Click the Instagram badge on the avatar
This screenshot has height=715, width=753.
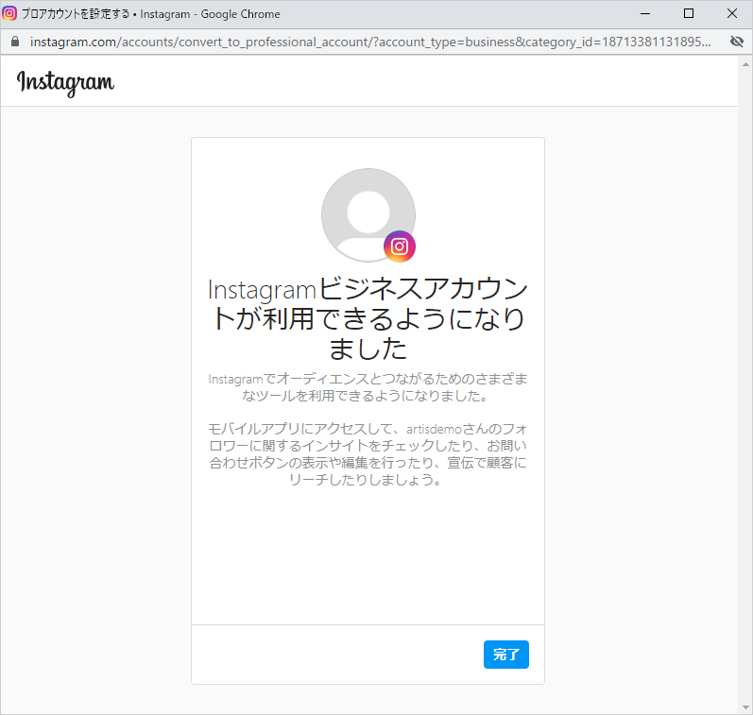click(x=399, y=247)
